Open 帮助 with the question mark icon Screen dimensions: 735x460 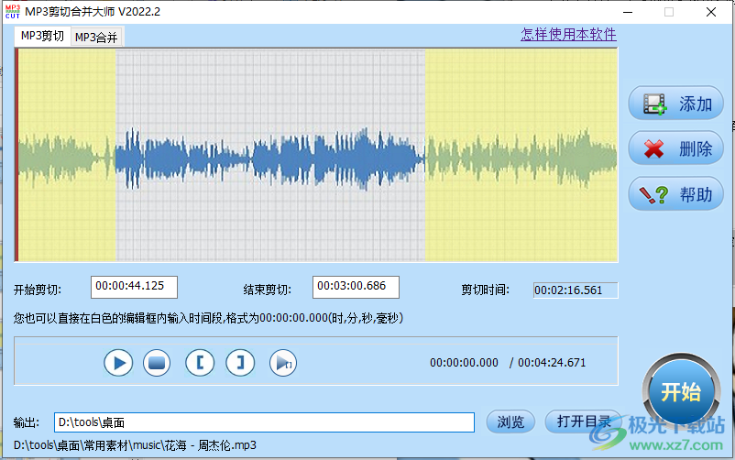pyautogui.click(x=675, y=194)
